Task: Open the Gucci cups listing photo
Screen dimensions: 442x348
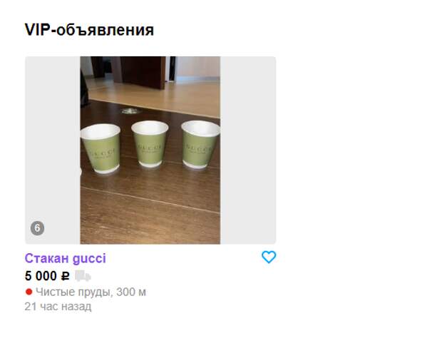Action: (150, 150)
